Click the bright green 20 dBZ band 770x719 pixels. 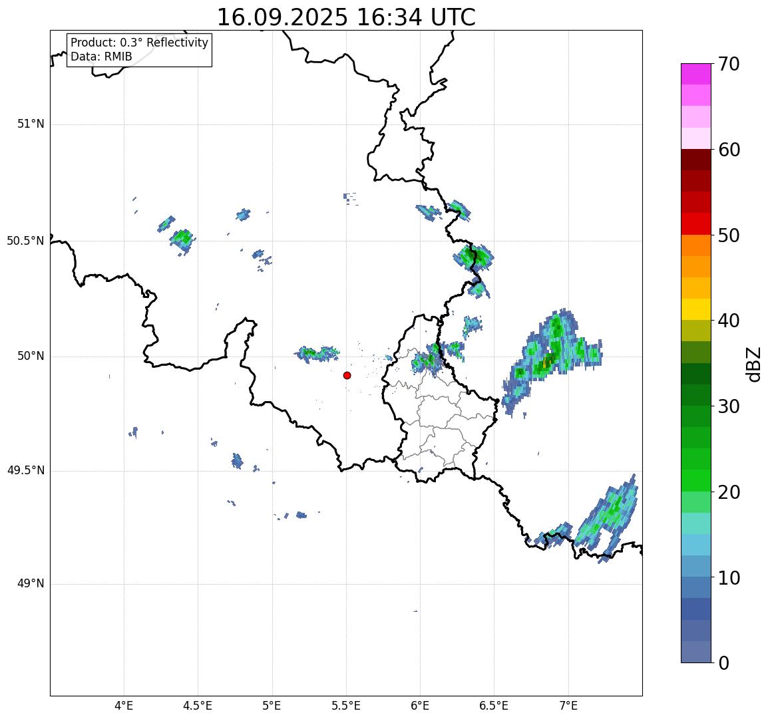click(696, 480)
